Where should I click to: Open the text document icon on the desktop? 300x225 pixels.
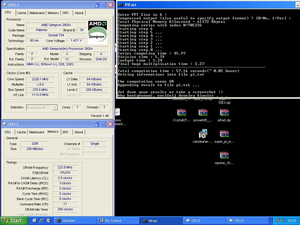[x=117, y=112]
